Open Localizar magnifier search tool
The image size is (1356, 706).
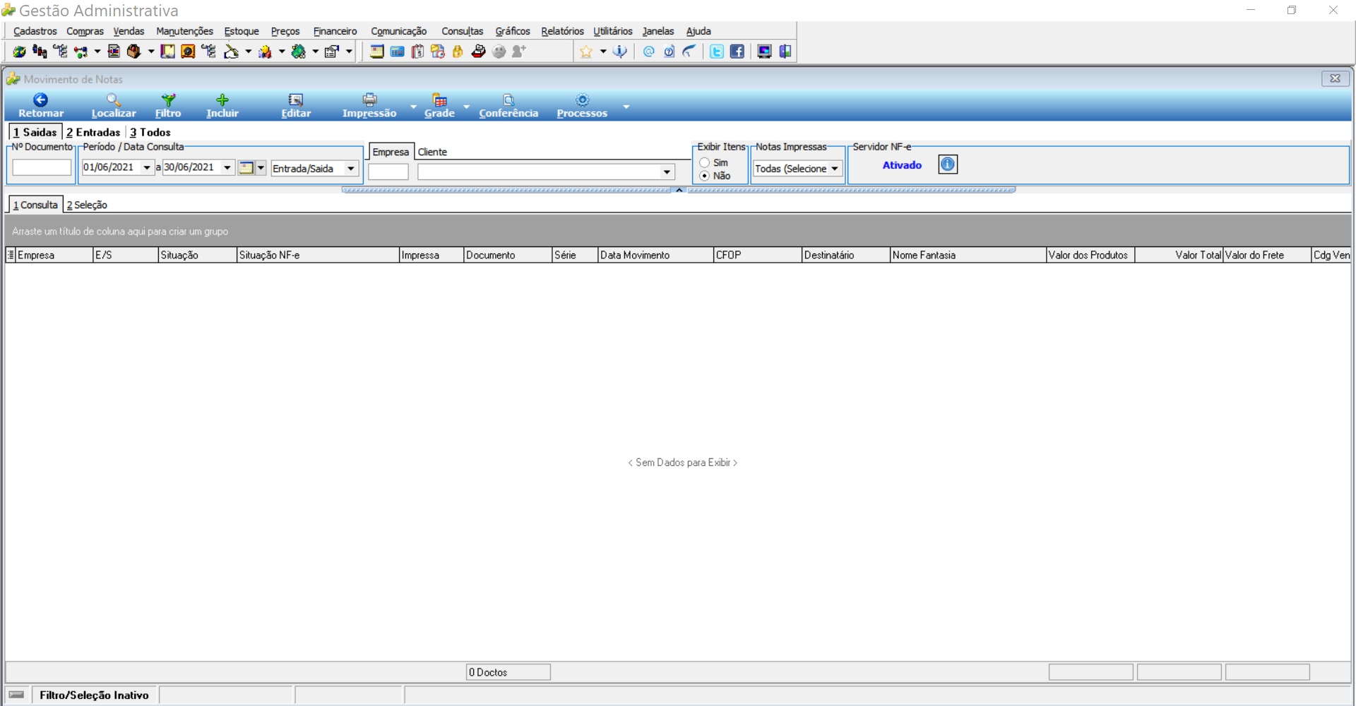113,100
